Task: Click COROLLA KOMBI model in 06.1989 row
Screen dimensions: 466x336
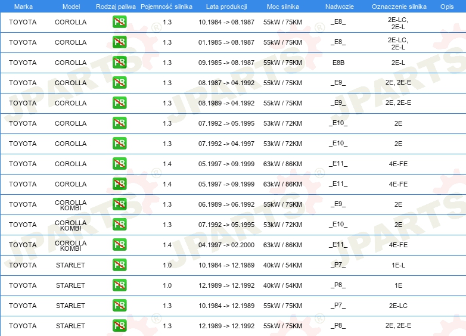Action: tap(71, 205)
